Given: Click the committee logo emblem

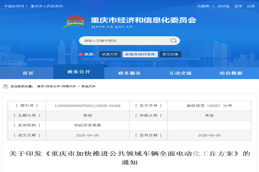Looking at the screenshot, I should [x=76, y=21].
